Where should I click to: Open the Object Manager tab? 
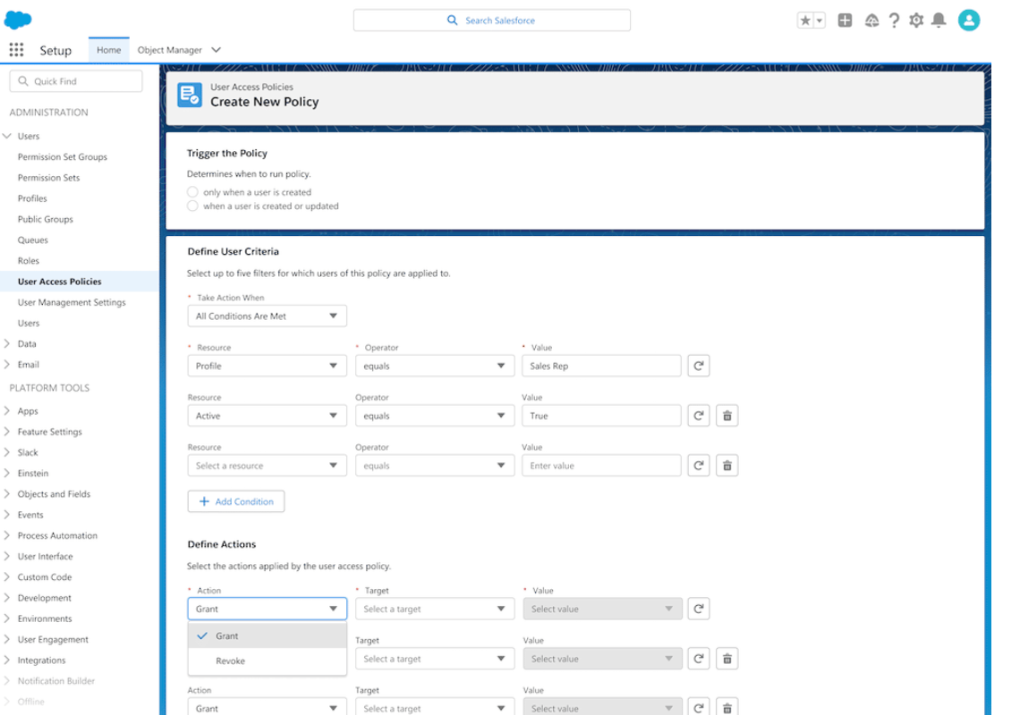pyautogui.click(x=170, y=50)
